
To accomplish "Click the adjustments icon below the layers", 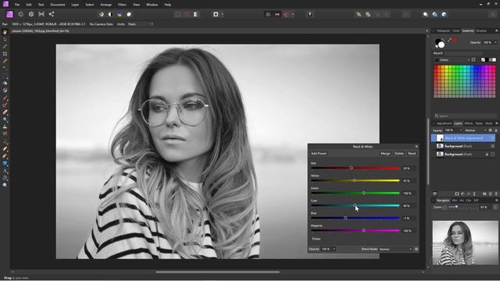I will click(x=462, y=194).
